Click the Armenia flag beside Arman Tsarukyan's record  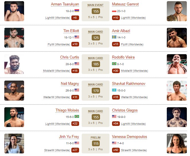pyautogui.click(x=77, y=11)
